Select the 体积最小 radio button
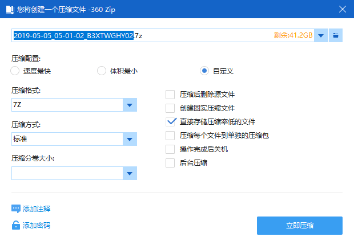The width and height of the screenshot is (354, 245). point(102,71)
